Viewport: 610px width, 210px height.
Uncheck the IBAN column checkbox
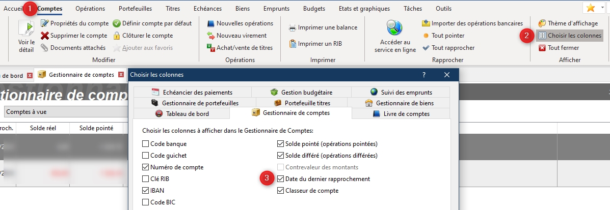coord(146,191)
